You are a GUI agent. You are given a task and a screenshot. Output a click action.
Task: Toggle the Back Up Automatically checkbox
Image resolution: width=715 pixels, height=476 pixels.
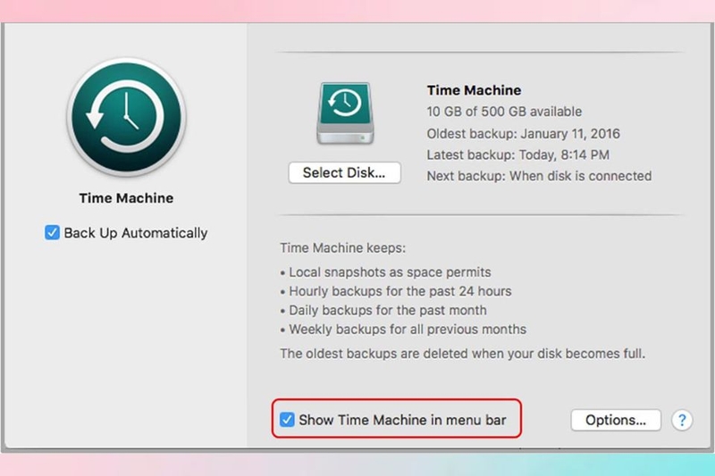click(52, 232)
